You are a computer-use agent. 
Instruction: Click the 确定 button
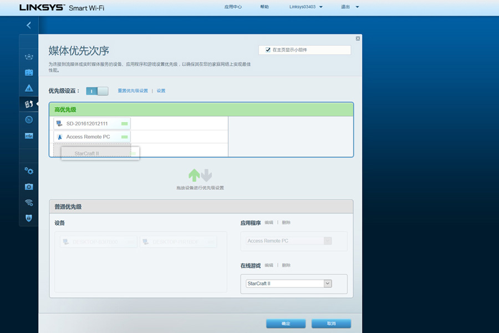click(x=286, y=324)
